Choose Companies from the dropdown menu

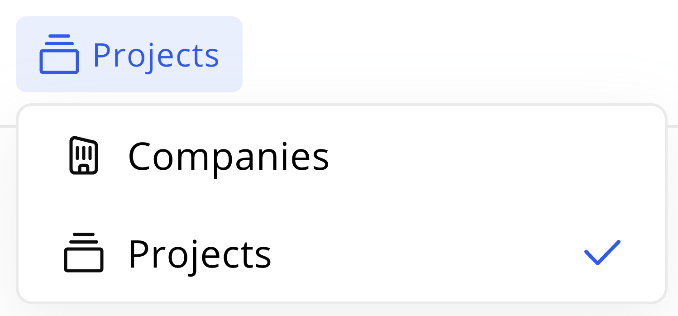pyautogui.click(x=228, y=156)
